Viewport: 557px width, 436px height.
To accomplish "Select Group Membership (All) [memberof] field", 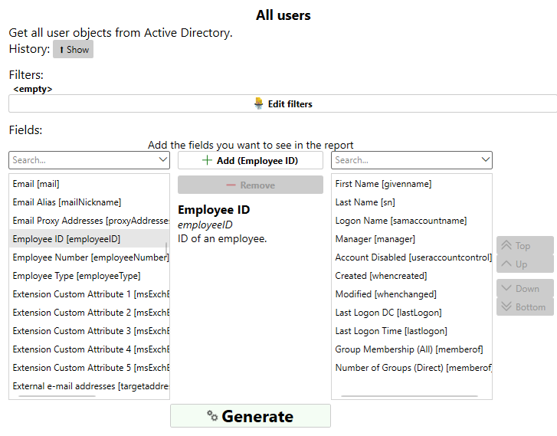I will [411, 349].
